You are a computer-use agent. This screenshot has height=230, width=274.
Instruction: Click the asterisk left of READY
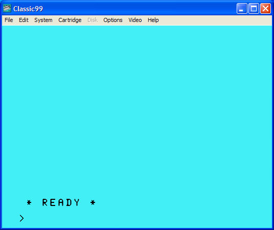point(29,202)
